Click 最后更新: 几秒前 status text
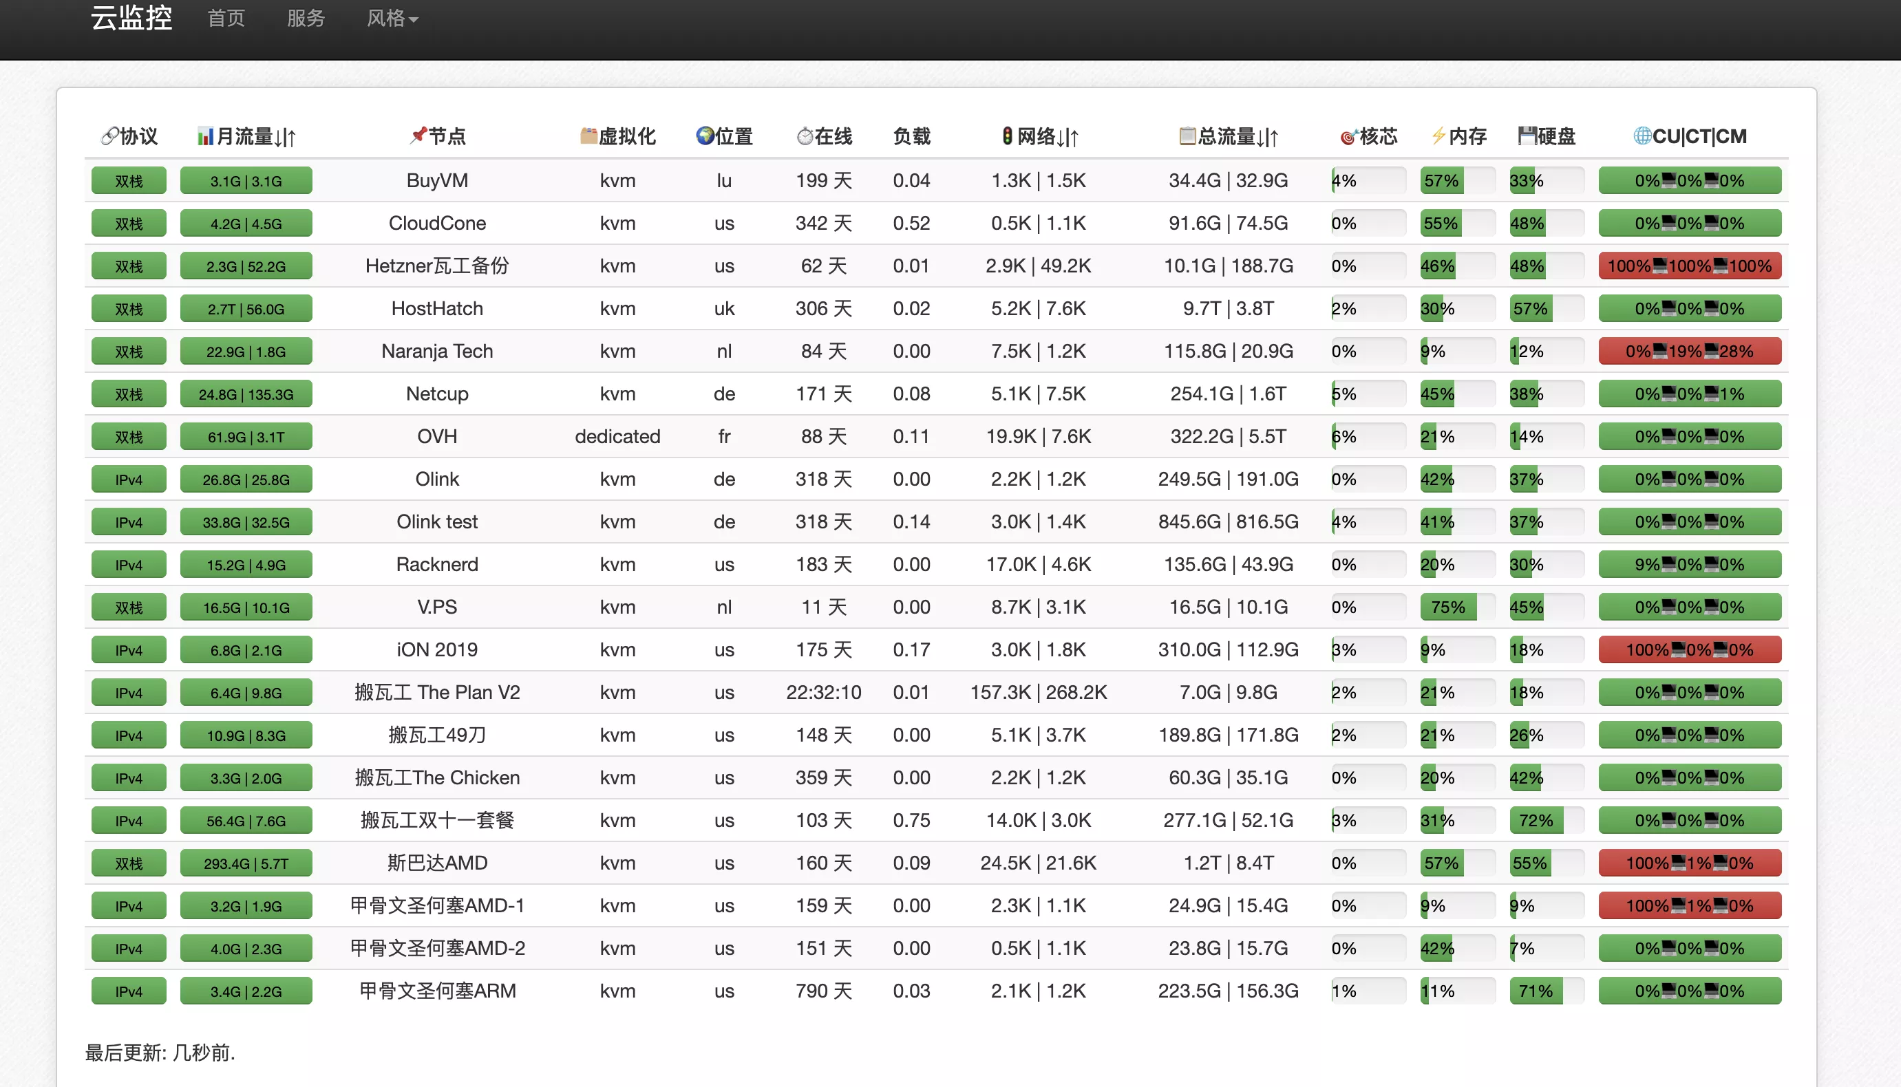1901x1087 pixels. click(160, 1053)
